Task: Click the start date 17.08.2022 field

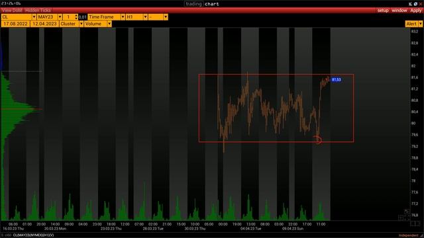Action: pyautogui.click(x=15, y=24)
